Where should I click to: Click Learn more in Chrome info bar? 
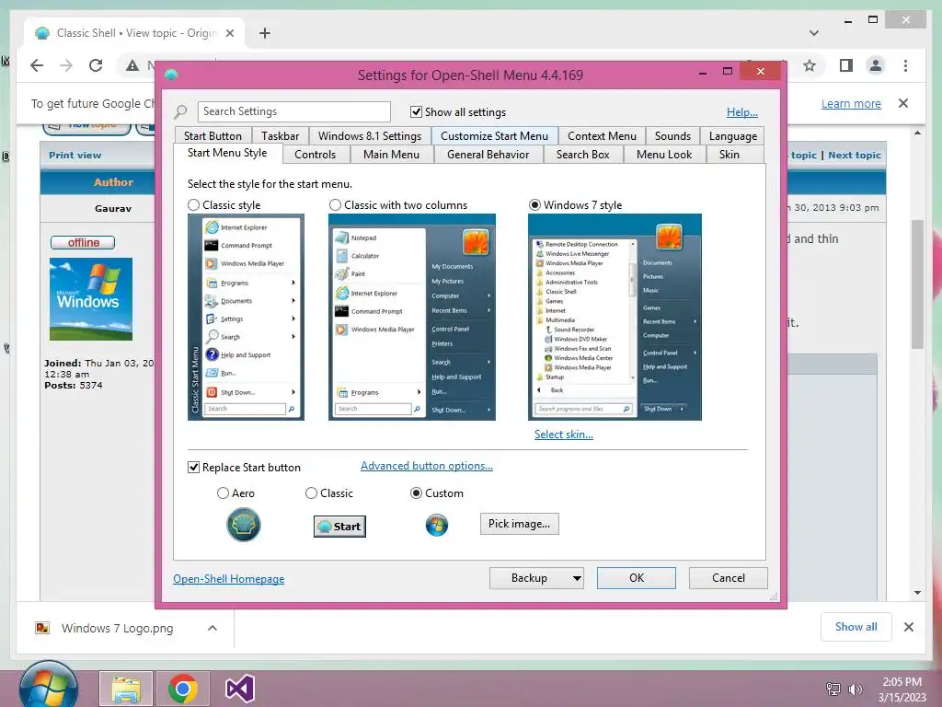point(851,103)
